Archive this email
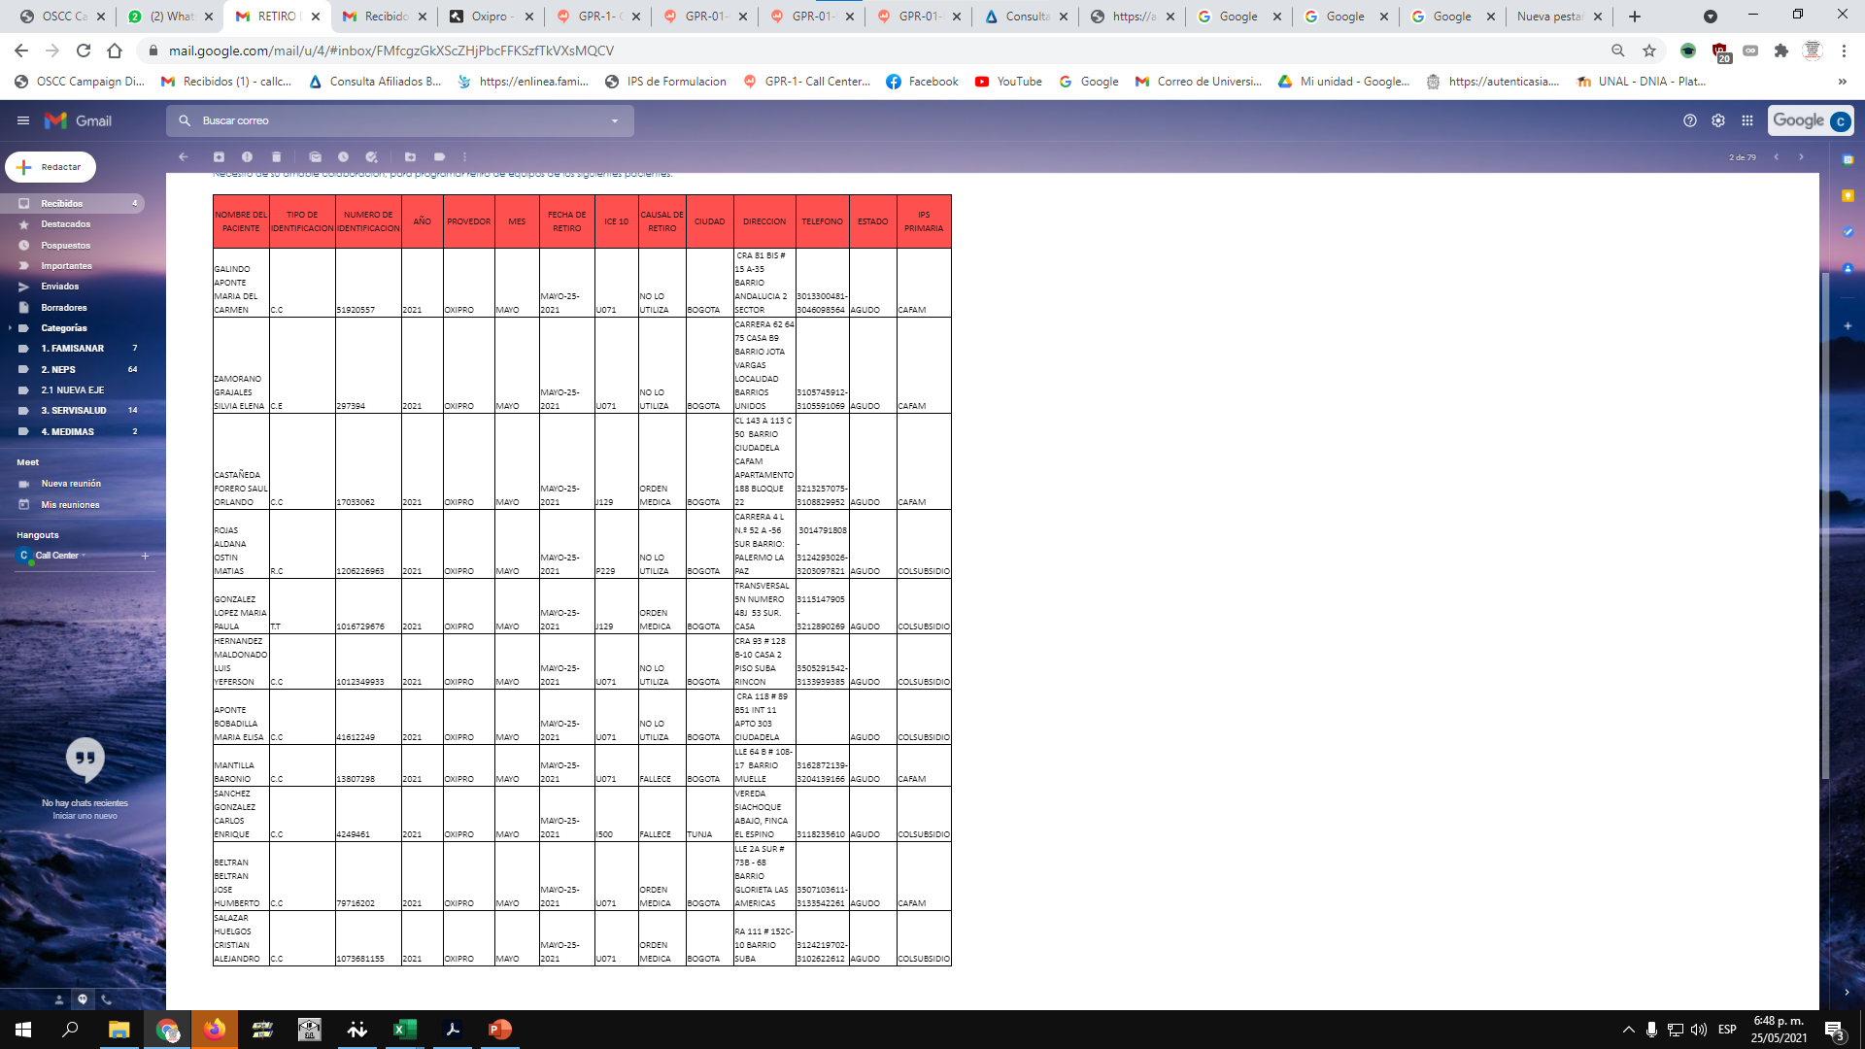This screenshot has width=1865, height=1049. [219, 156]
